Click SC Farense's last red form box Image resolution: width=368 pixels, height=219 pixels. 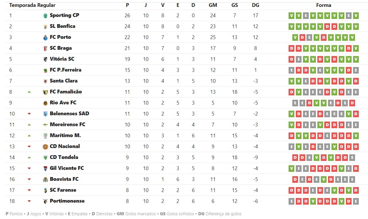356,190
